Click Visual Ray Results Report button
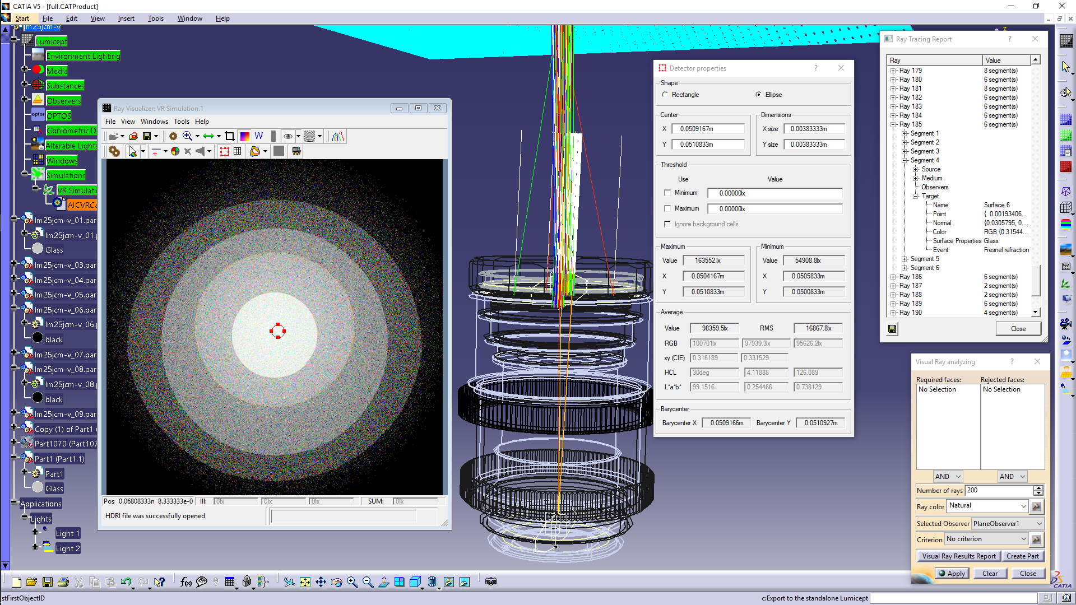The height and width of the screenshot is (605, 1076). tap(959, 556)
